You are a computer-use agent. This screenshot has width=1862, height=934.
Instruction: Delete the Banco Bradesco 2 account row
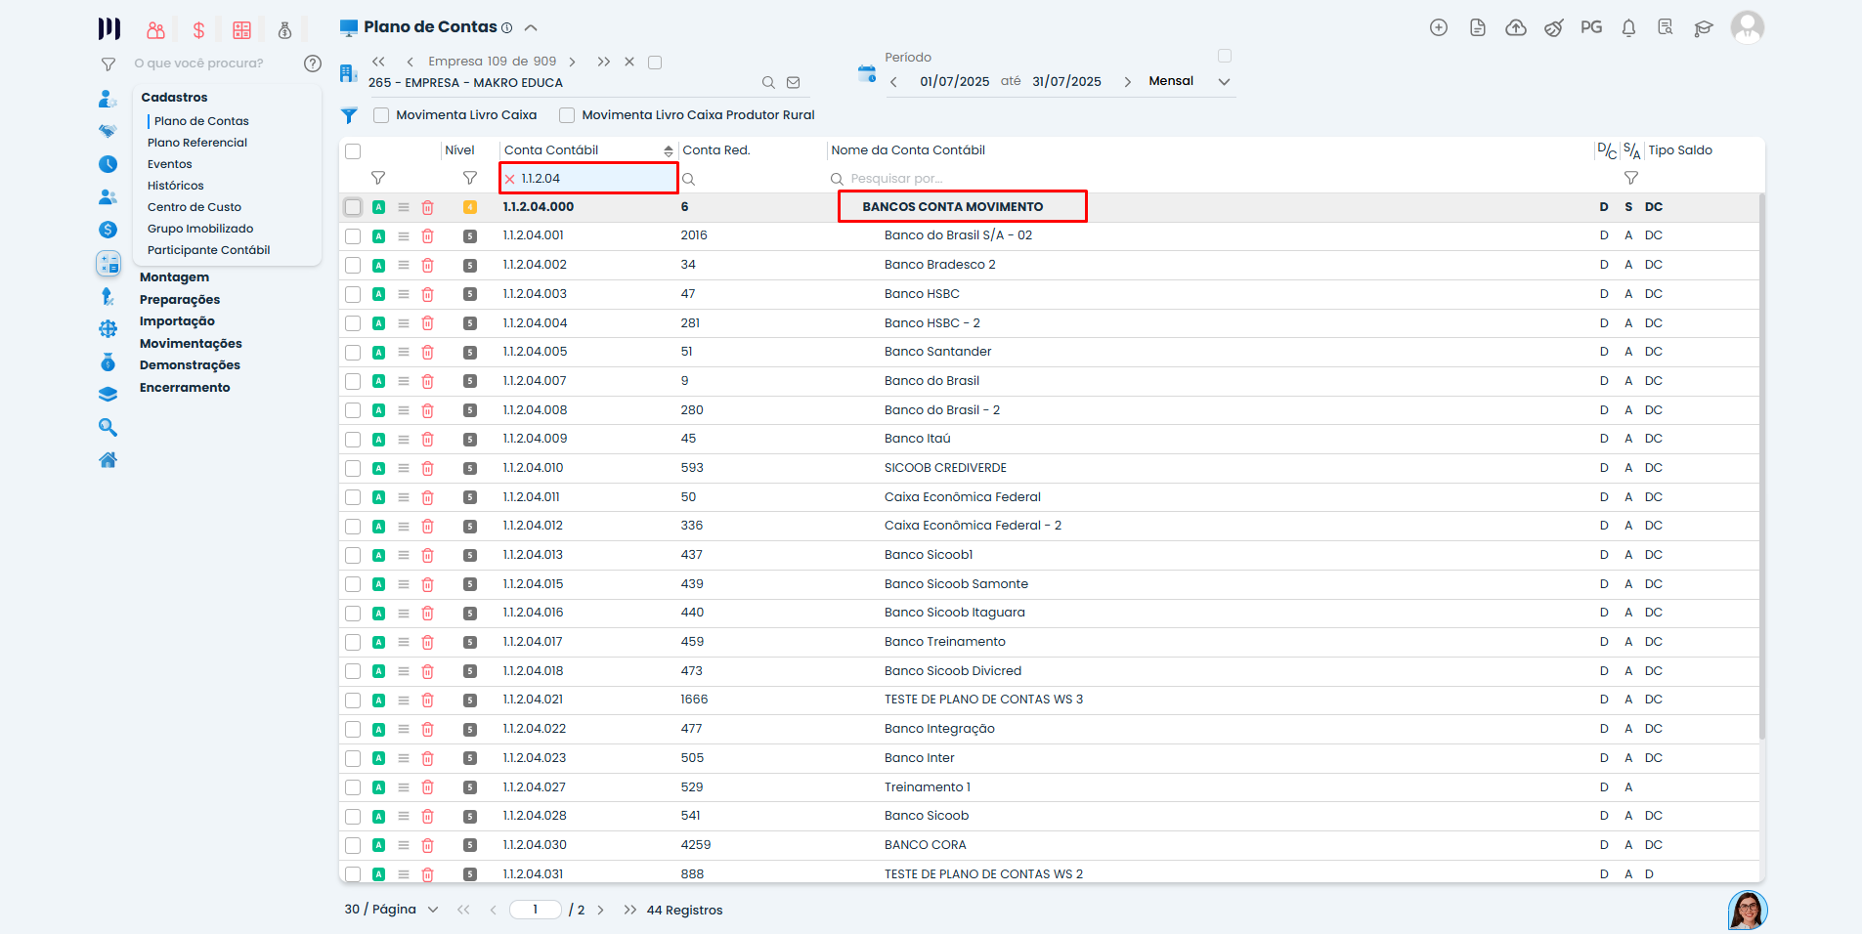[427, 265]
